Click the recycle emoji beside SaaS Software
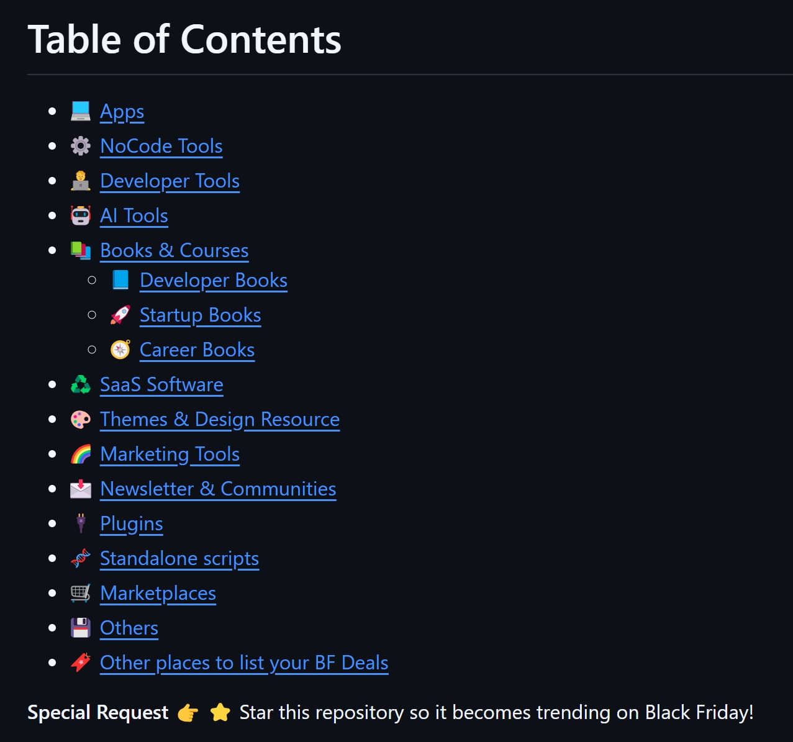 pyautogui.click(x=81, y=385)
